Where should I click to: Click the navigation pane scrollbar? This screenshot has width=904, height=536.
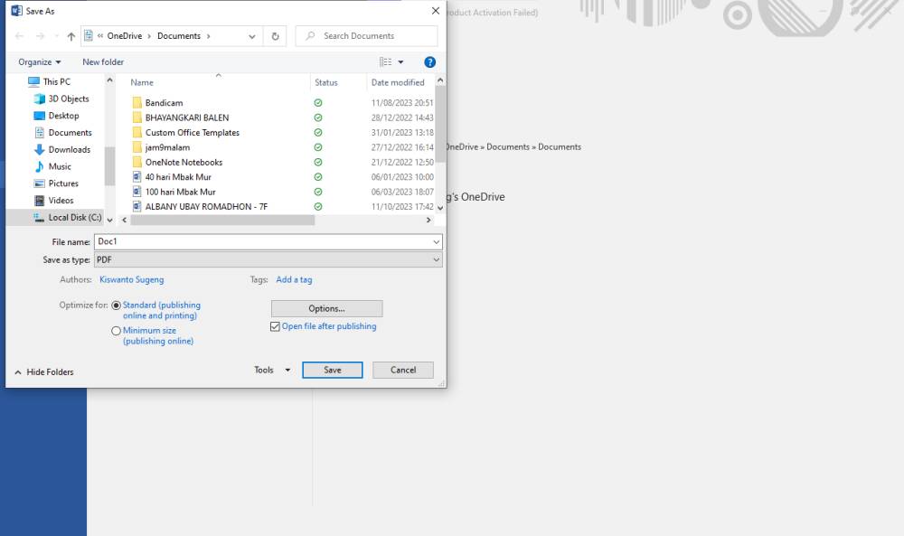coord(109,166)
